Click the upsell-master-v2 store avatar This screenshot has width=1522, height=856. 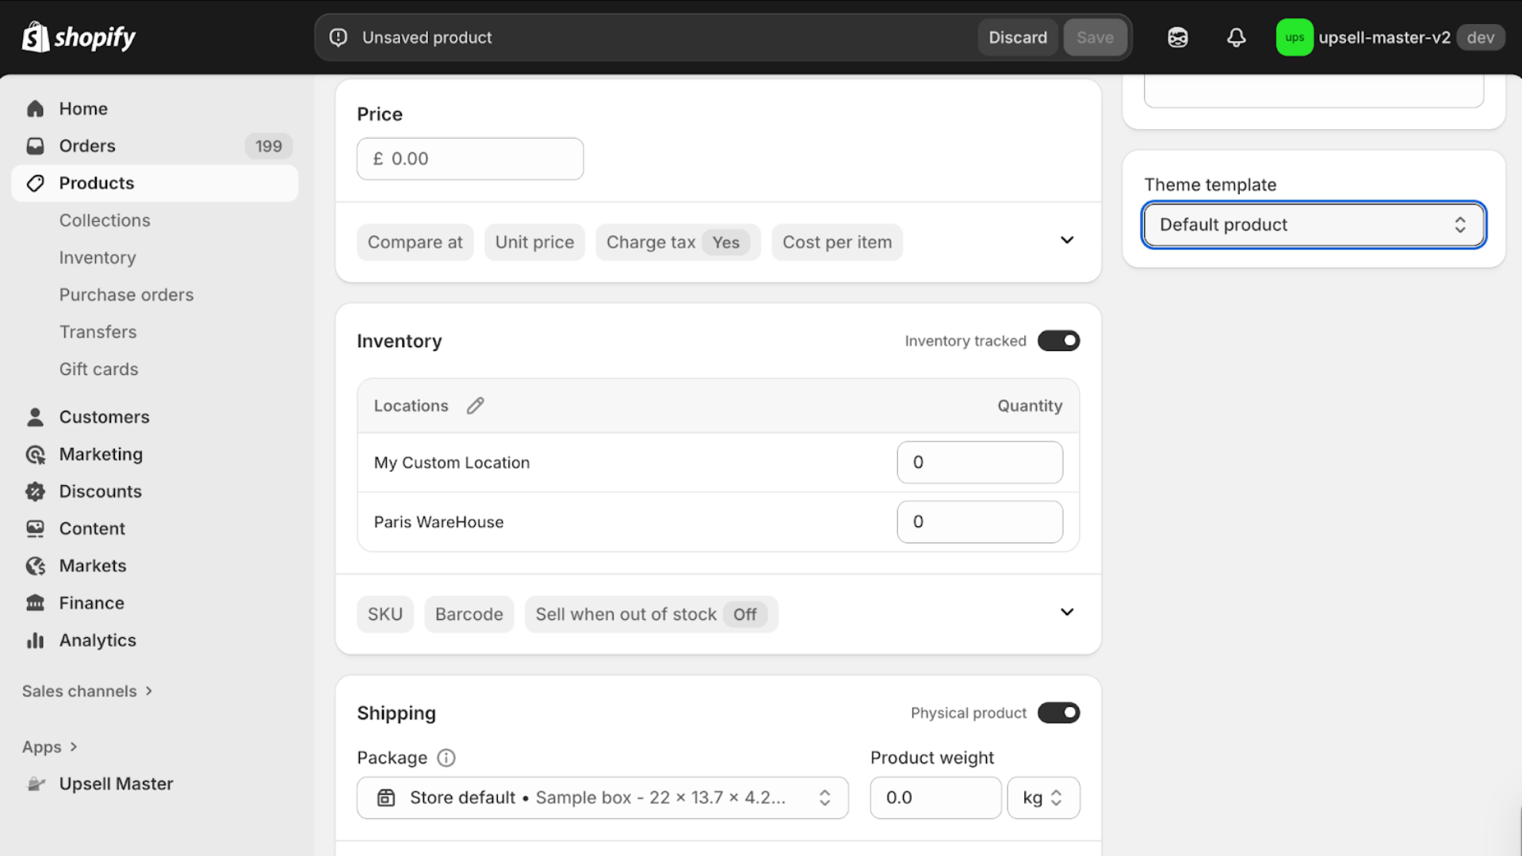[1294, 37]
